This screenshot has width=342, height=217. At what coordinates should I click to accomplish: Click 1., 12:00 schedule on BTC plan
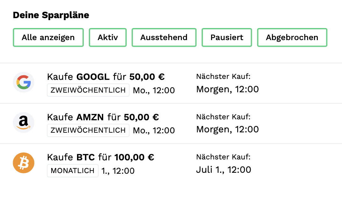(x=118, y=171)
